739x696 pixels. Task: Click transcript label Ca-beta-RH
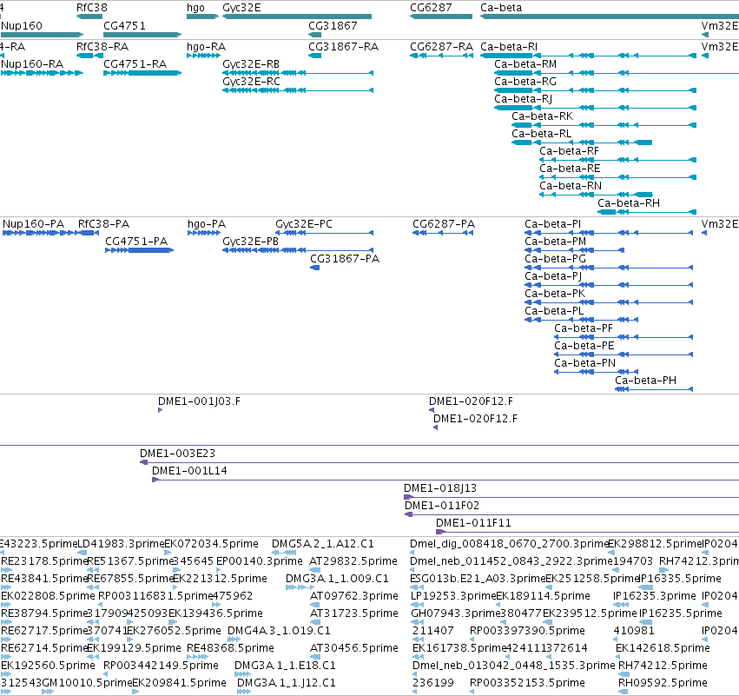[629, 203]
